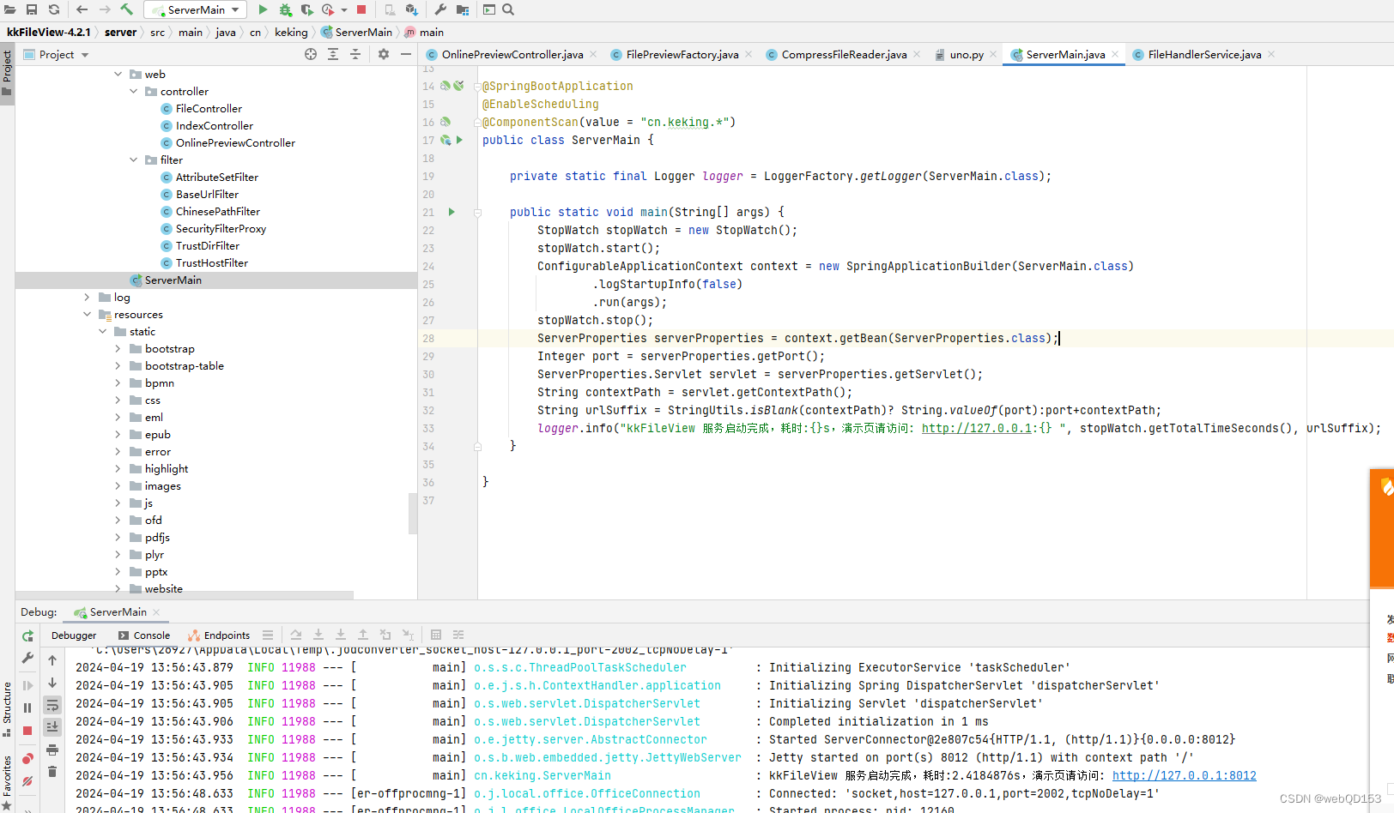1394x813 pixels.
Task: Toggle scroll to end in console
Action: click(52, 727)
